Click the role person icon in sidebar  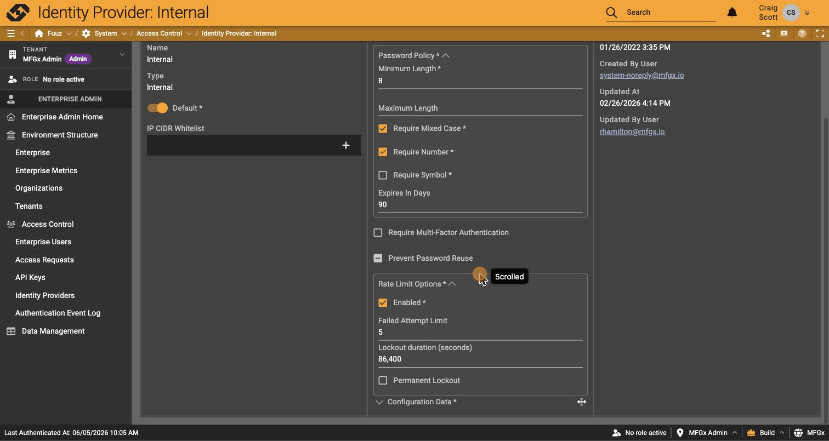(x=13, y=79)
